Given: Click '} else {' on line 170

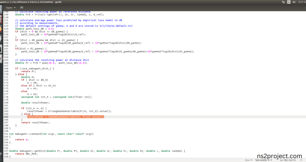Looking at the screenshot, I should pyautogui.click(x=21, y=74).
